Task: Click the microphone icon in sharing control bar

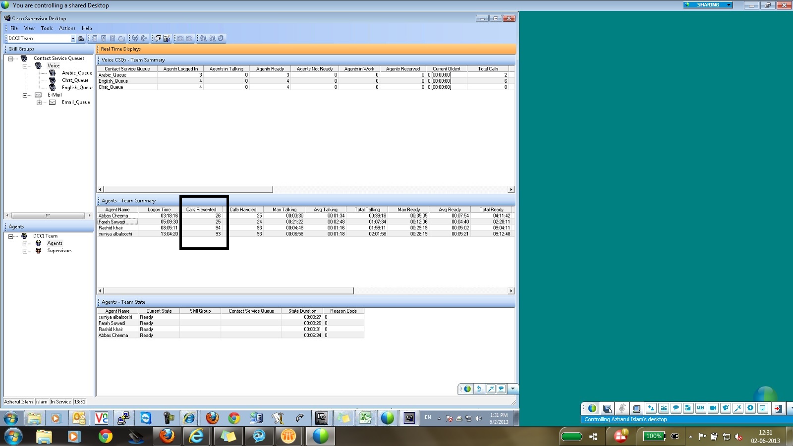Action: tap(622, 408)
